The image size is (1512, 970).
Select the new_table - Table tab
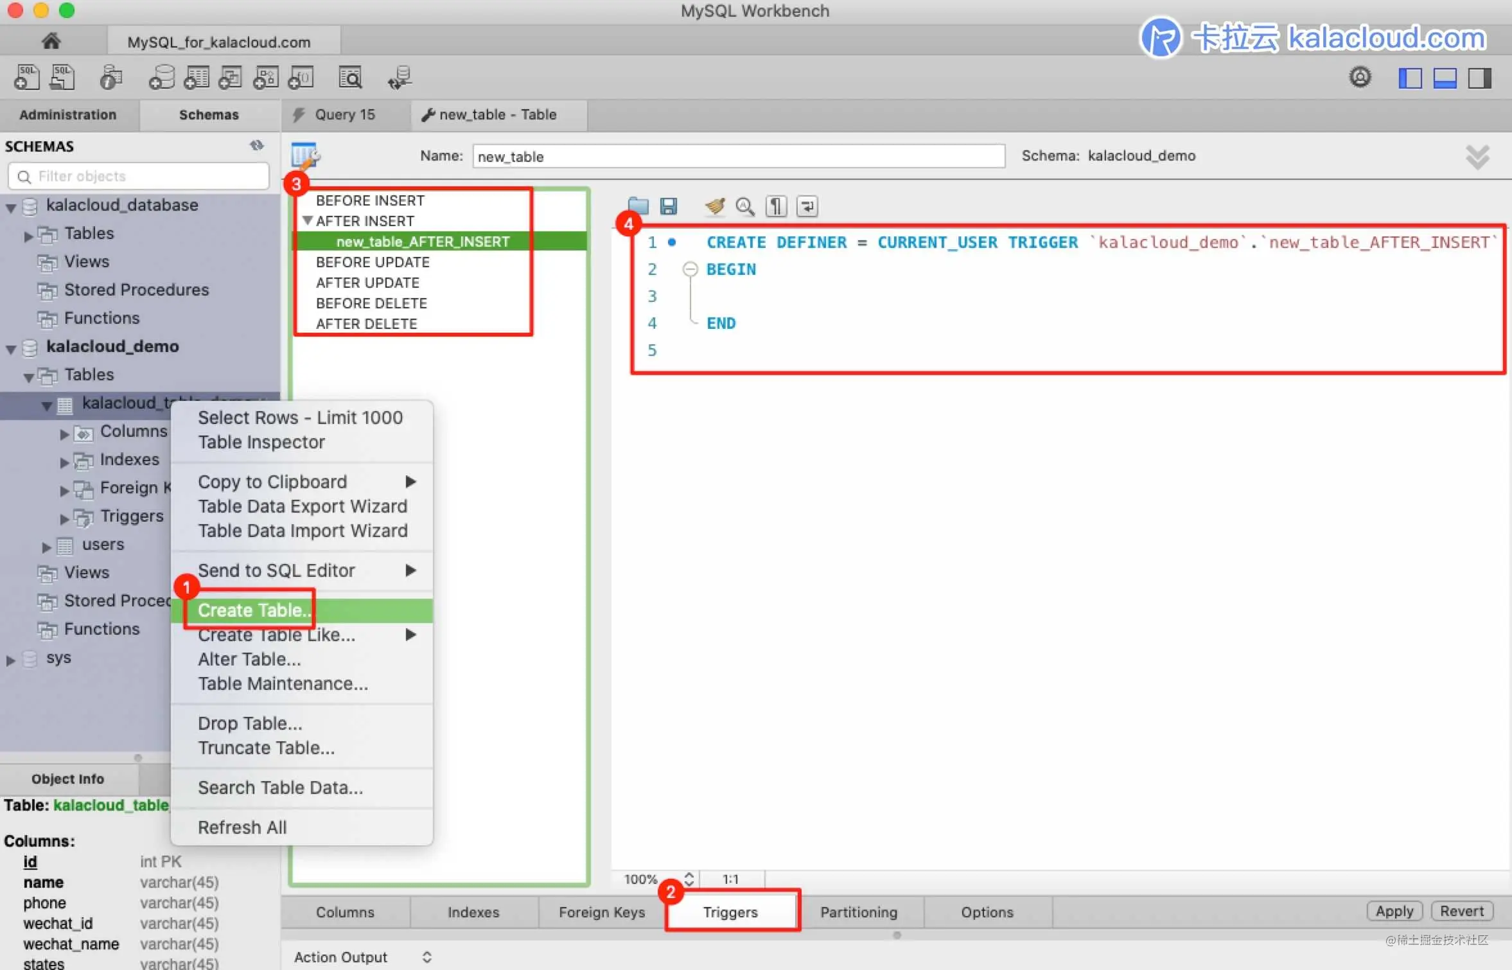point(498,114)
